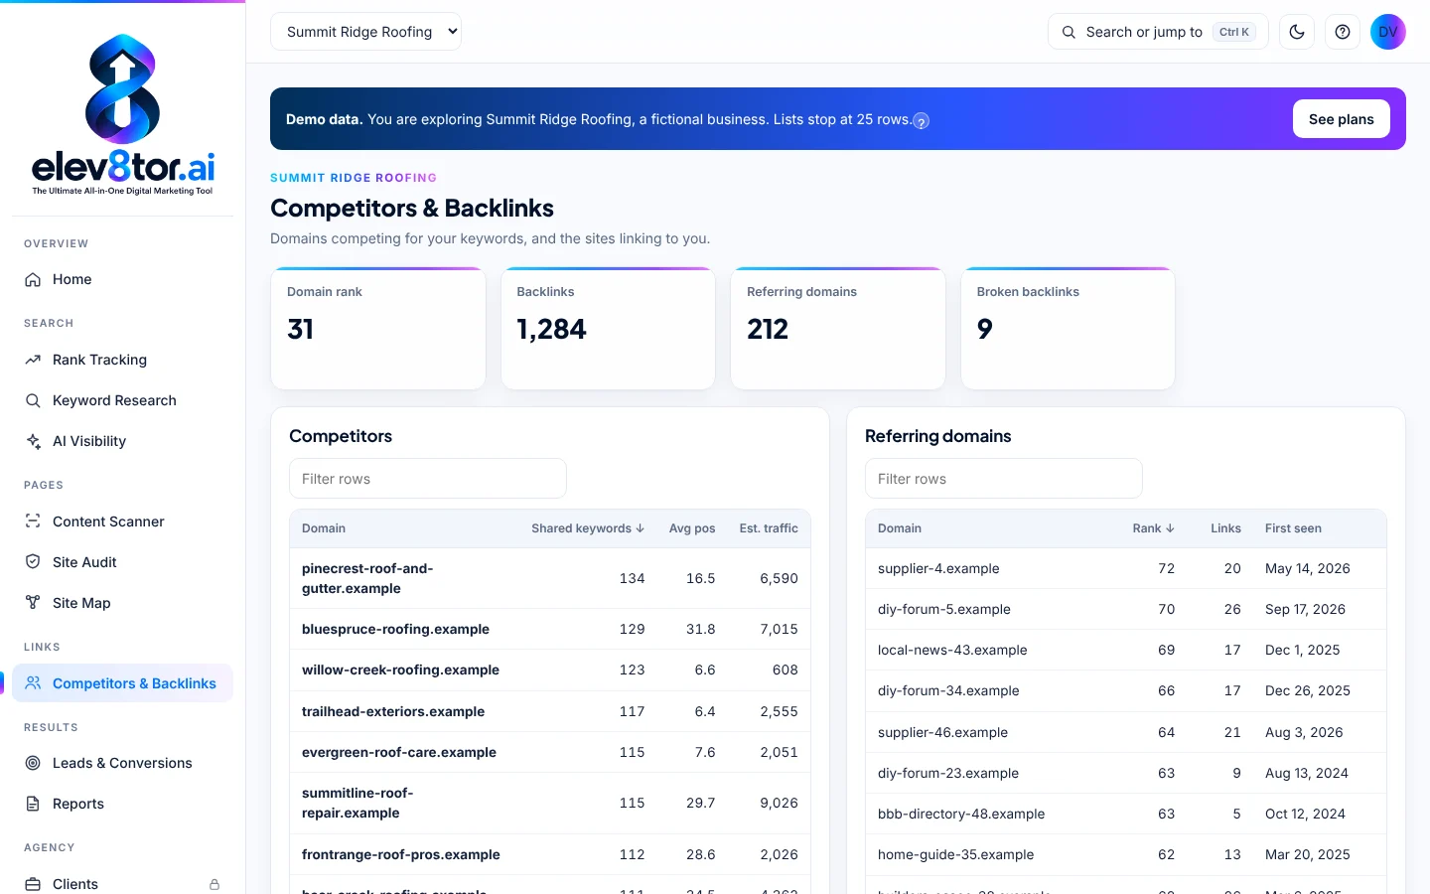This screenshot has height=894, width=1430.
Task: Click the Competitors & Backlinks people icon
Action: pos(33,683)
